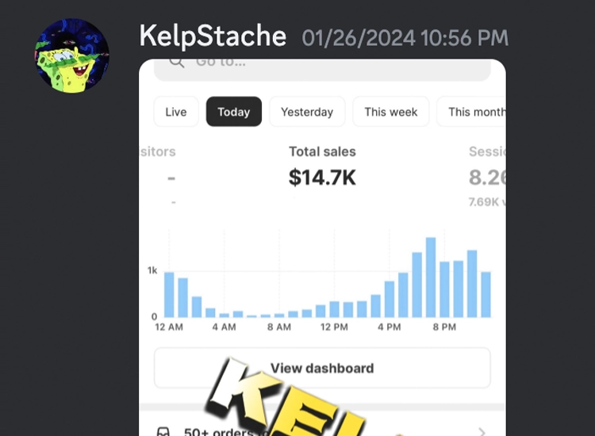Click the orders inbox tray icon
This screenshot has height=436, width=595.
[x=163, y=432]
